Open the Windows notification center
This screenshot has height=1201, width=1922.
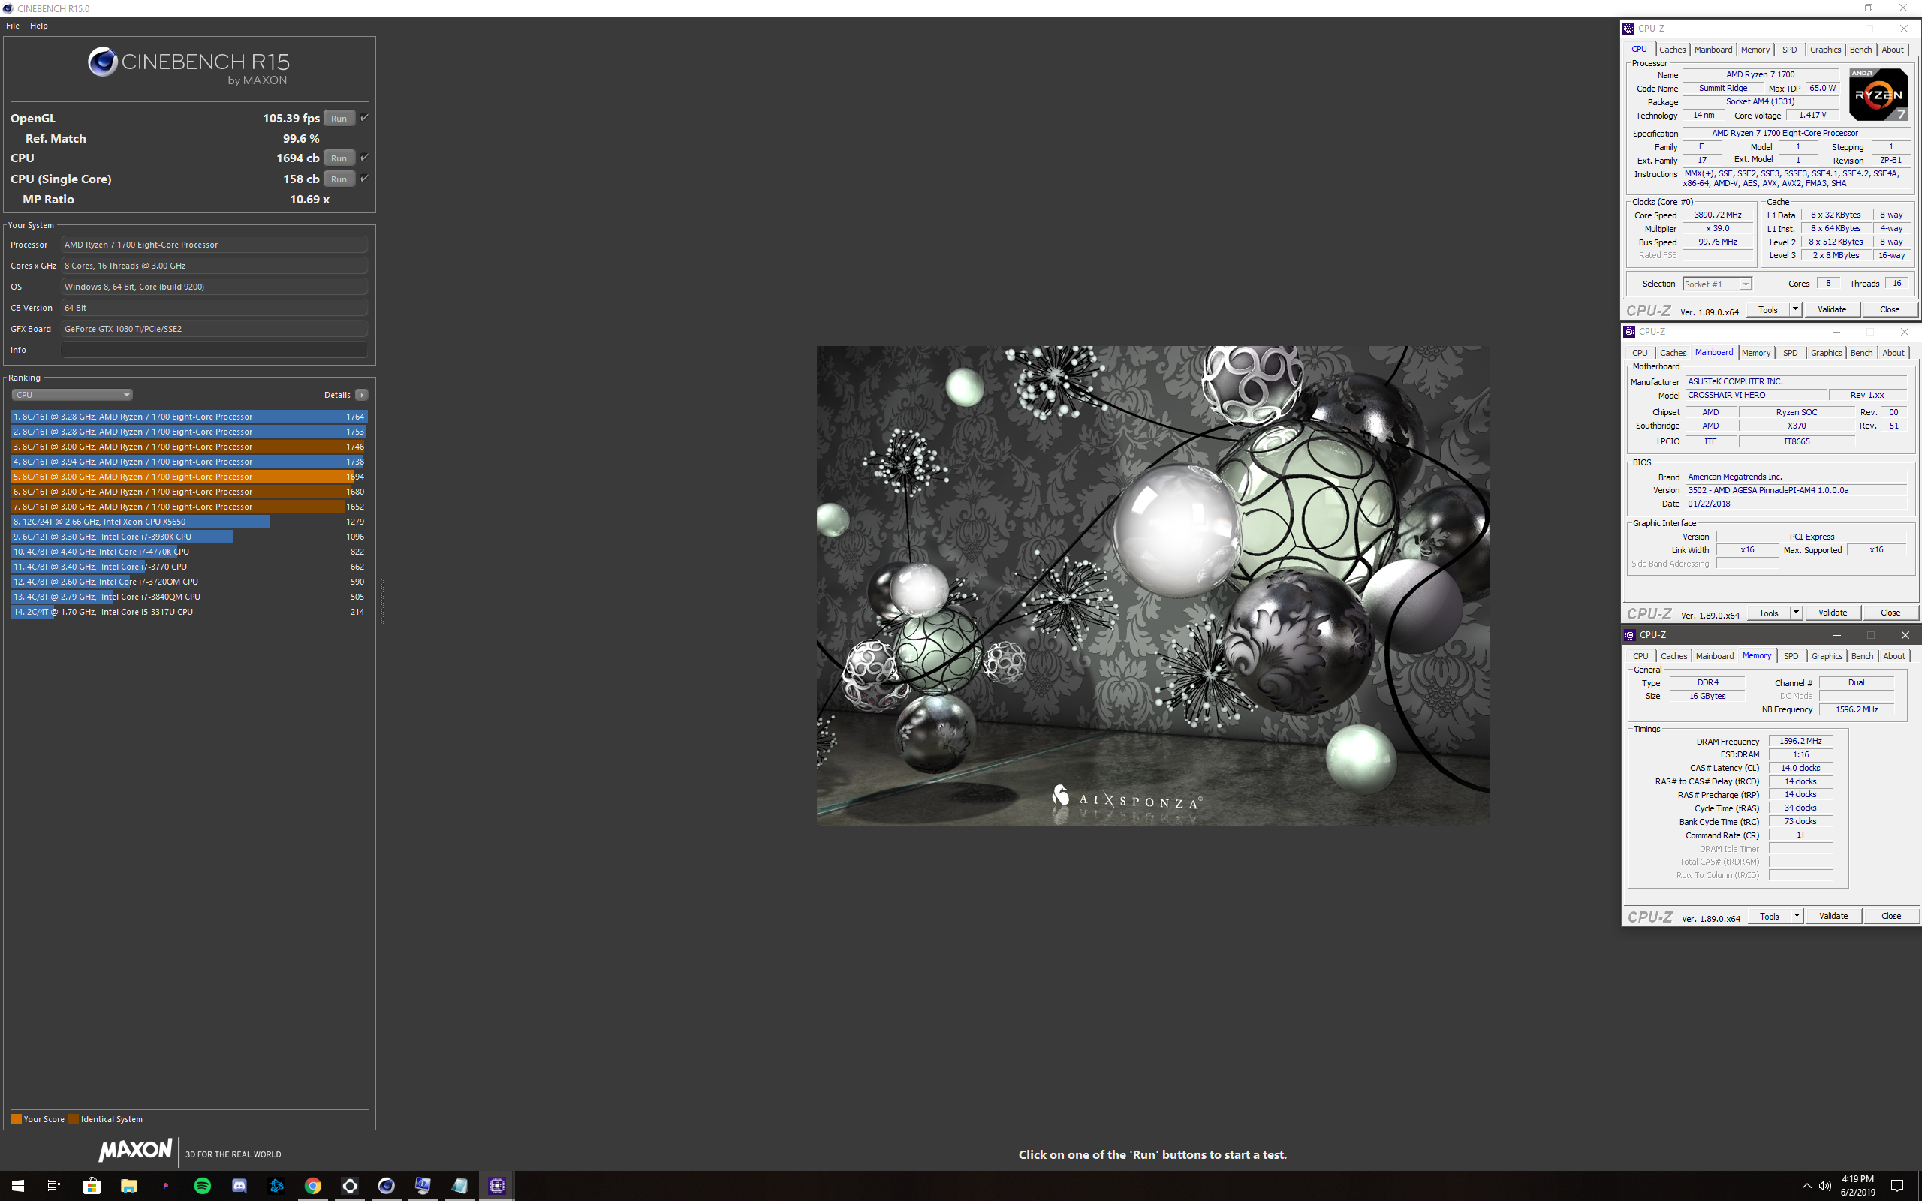click(x=1896, y=1186)
